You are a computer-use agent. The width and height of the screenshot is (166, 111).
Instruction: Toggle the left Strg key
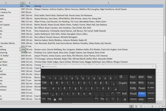(x=49, y=99)
